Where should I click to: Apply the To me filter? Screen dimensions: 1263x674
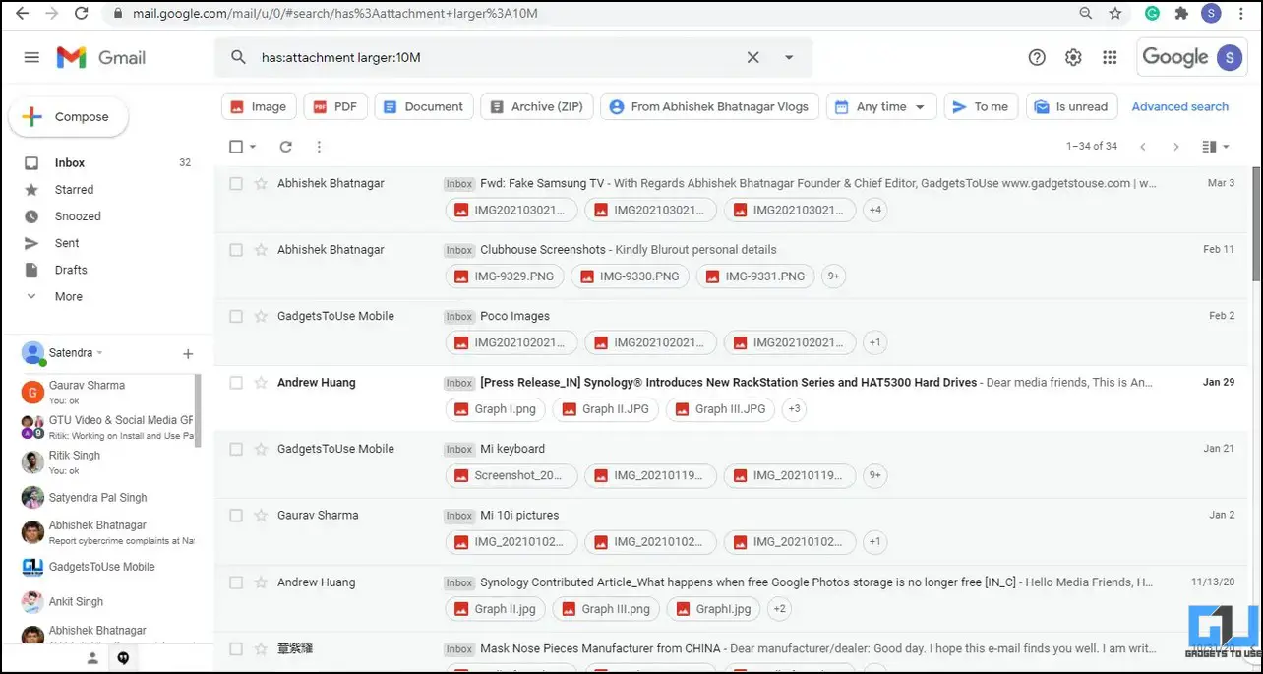[982, 107]
